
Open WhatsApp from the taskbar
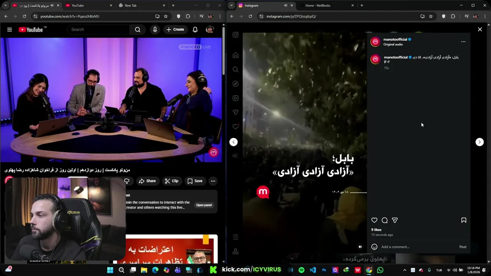pos(380,270)
